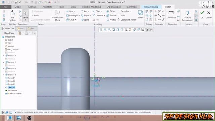Open Rectangle tool dropdown arrow
Screen dimensions: 215x121
click(x=79, y=15)
